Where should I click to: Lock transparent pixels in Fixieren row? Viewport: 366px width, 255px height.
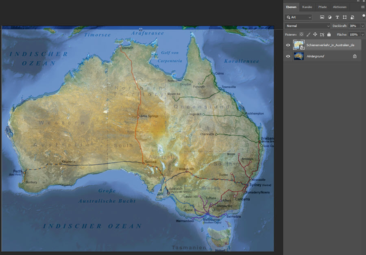tap(301, 35)
